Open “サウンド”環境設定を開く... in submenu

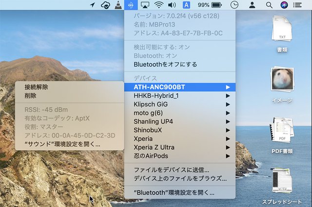point(62,144)
